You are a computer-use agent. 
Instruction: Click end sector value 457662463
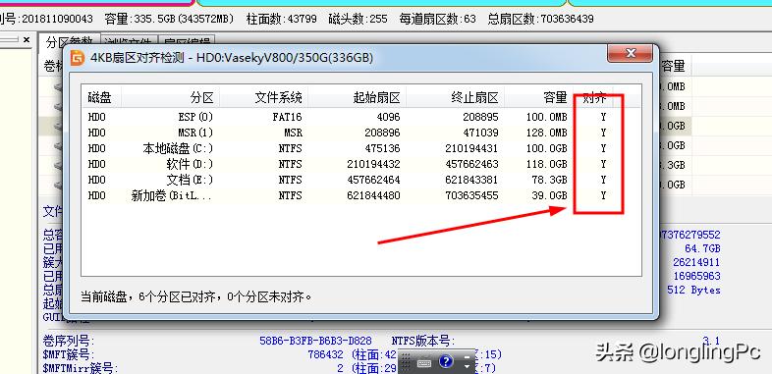point(471,164)
